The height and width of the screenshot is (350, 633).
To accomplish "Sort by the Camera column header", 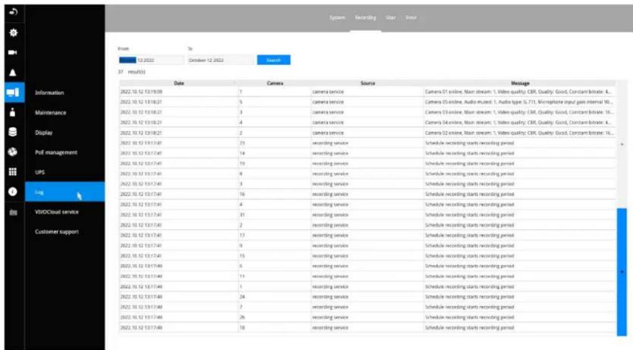I will click(x=275, y=83).
